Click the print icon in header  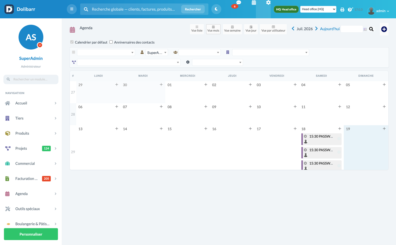(342, 10)
